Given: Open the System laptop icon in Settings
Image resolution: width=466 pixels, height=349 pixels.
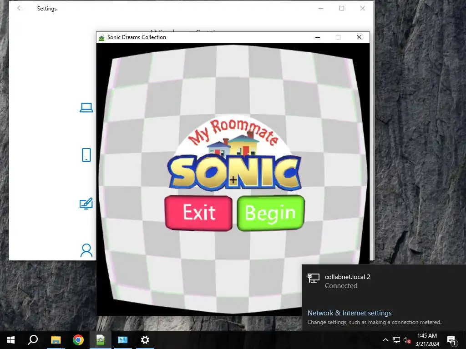Looking at the screenshot, I should pos(86,107).
